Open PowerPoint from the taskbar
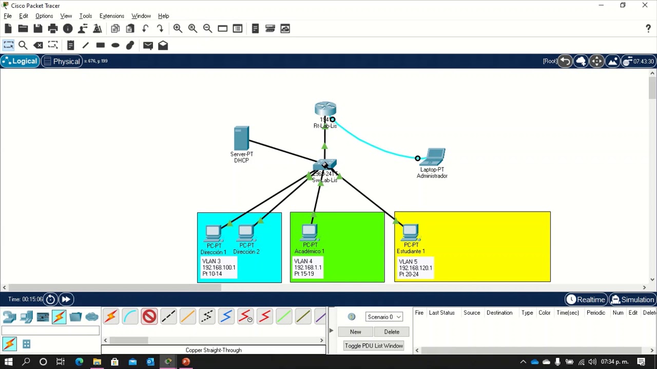 [x=186, y=362]
